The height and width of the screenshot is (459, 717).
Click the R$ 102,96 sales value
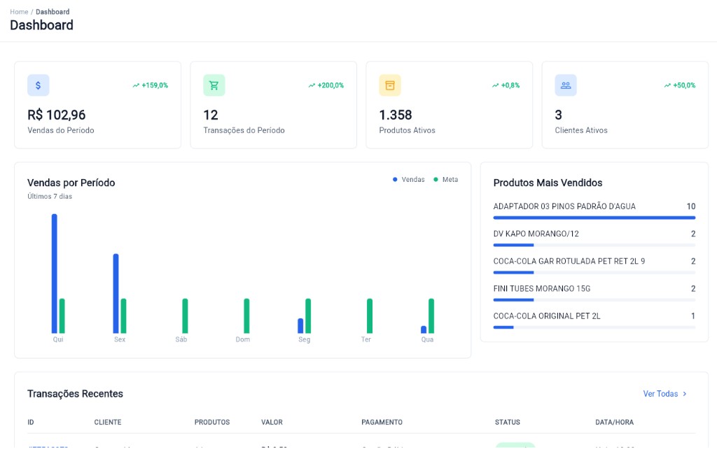coord(57,115)
